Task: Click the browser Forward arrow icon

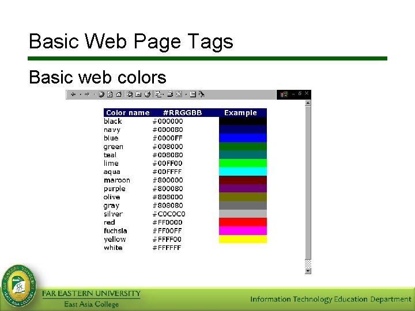Action: coord(88,94)
